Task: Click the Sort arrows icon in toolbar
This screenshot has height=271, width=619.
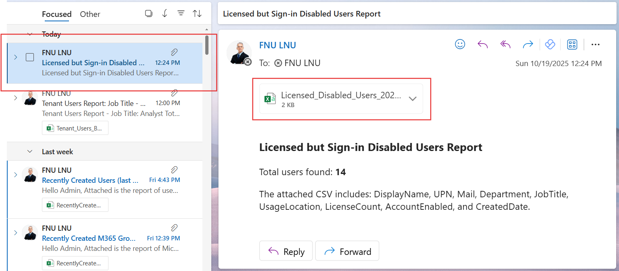Action: pyautogui.click(x=197, y=13)
